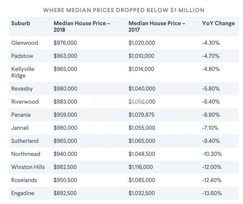
Task: Select the Revesby row label
Action: [23, 88]
